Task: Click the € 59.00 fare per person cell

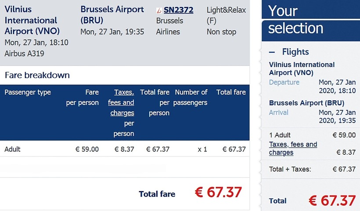Action: point(87,149)
